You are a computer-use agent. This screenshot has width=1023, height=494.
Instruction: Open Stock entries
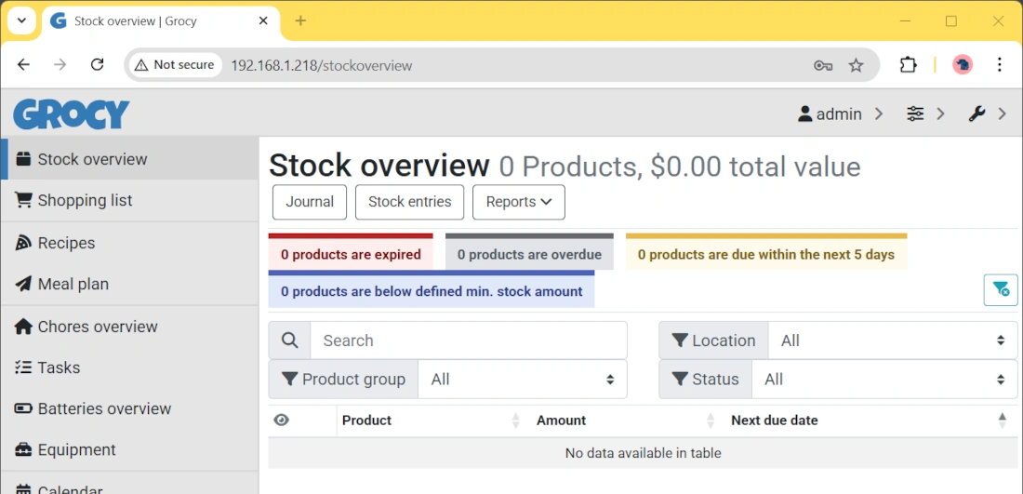[x=410, y=202]
